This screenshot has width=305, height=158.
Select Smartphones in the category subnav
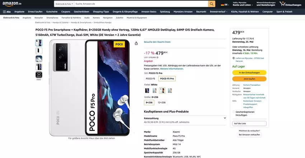[52, 17]
